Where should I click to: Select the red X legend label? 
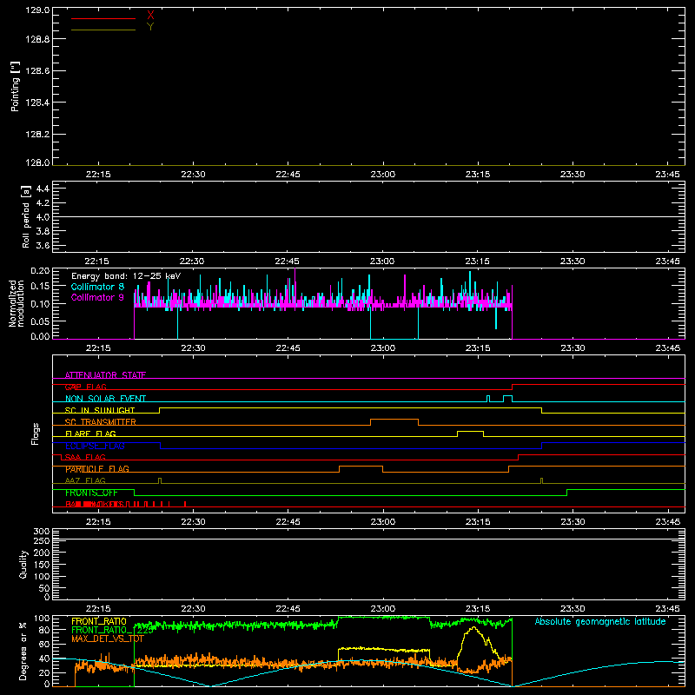coord(150,16)
